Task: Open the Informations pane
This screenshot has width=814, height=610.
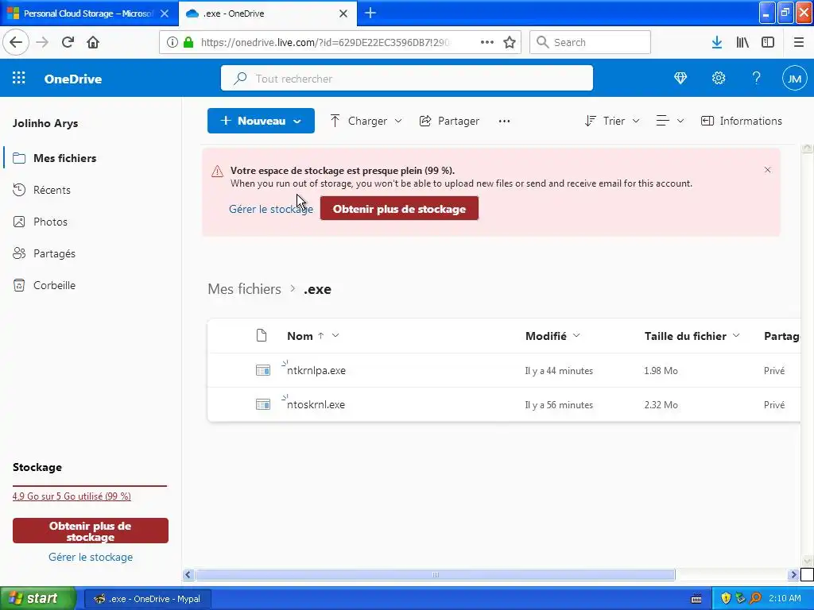Action: (x=742, y=121)
